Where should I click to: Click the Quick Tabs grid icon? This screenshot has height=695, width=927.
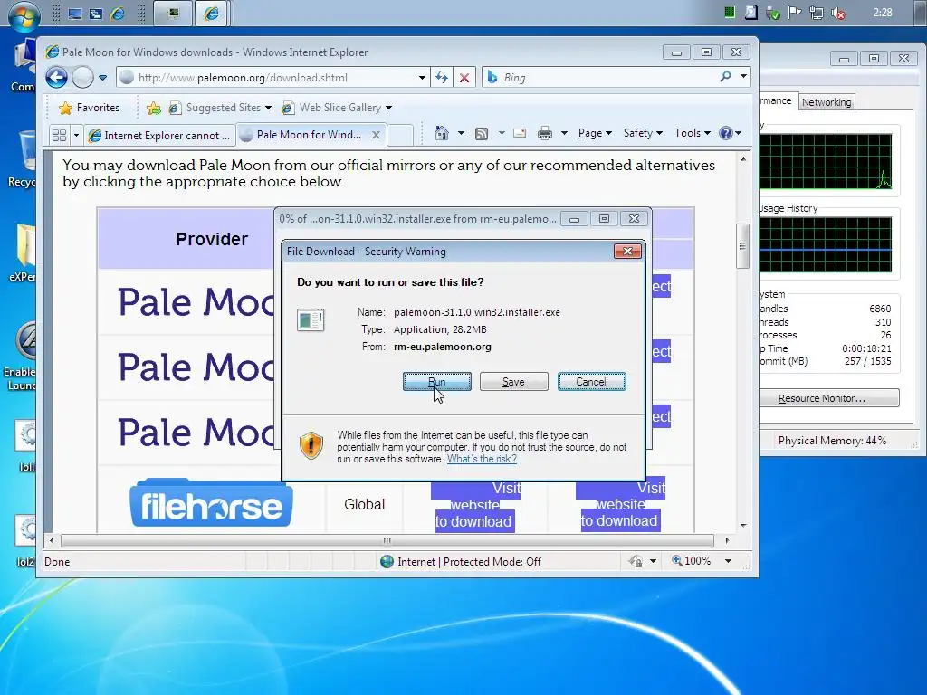point(59,136)
